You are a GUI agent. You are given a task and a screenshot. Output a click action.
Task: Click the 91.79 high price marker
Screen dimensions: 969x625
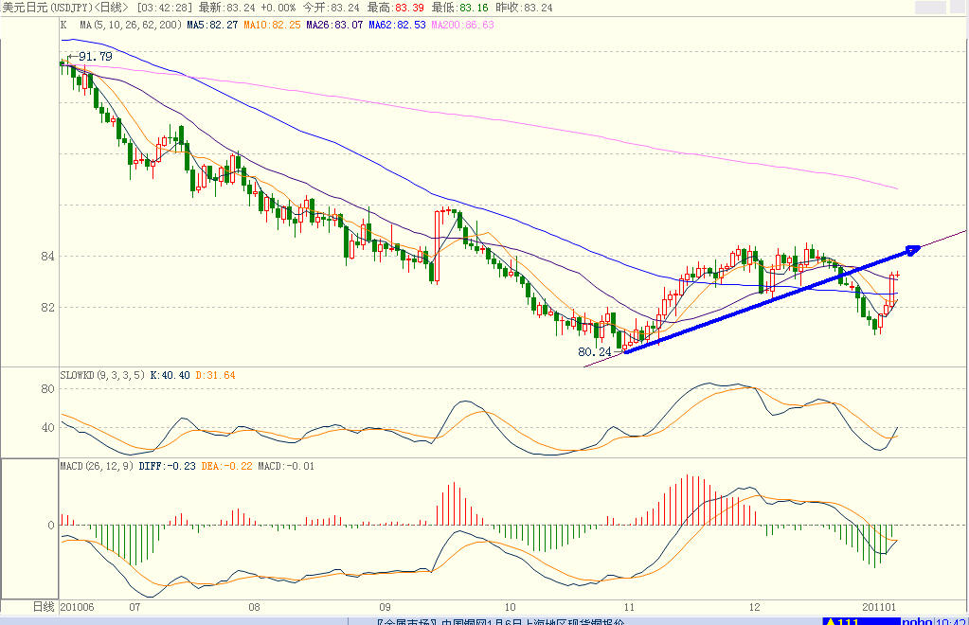[x=95, y=56]
